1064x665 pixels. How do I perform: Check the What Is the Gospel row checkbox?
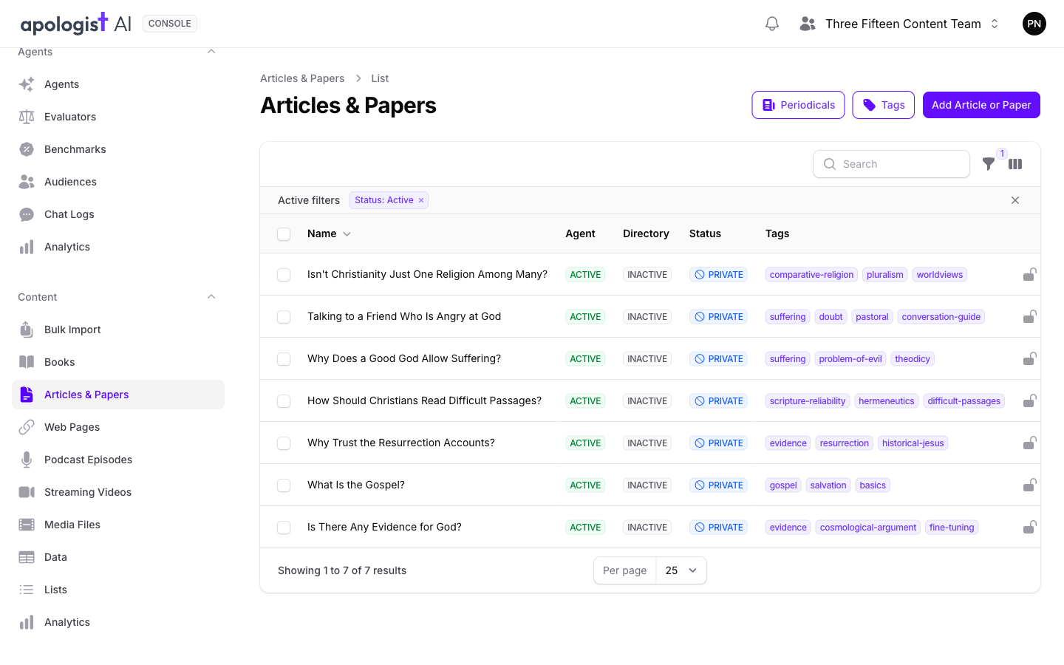point(284,485)
